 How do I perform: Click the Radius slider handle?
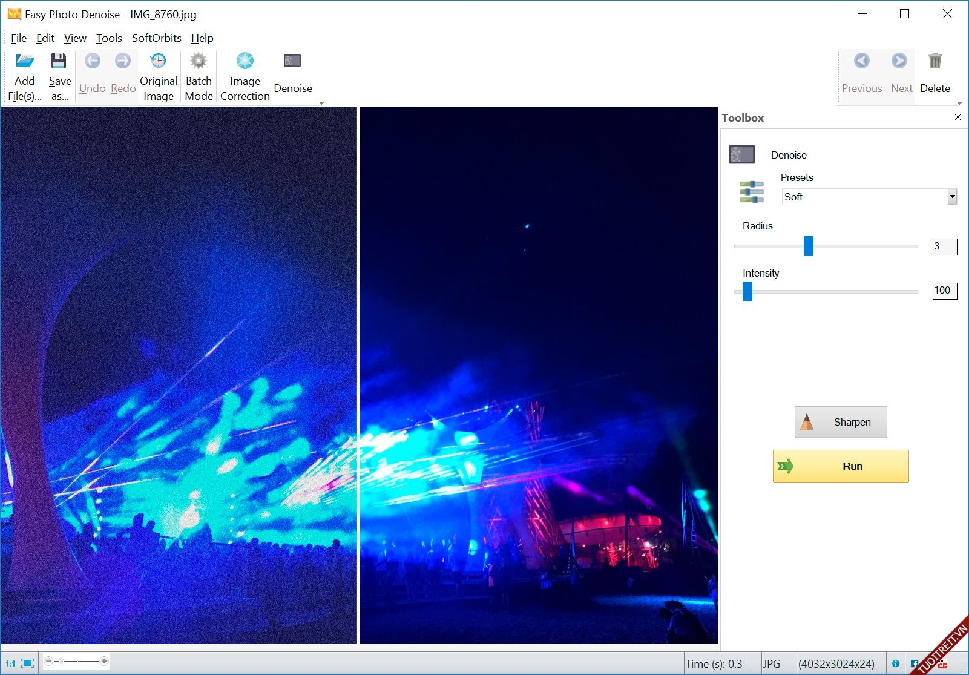click(808, 246)
